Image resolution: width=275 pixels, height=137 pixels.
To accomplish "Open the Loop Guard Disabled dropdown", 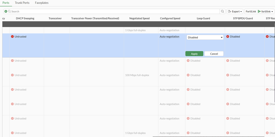I will click(x=205, y=37).
